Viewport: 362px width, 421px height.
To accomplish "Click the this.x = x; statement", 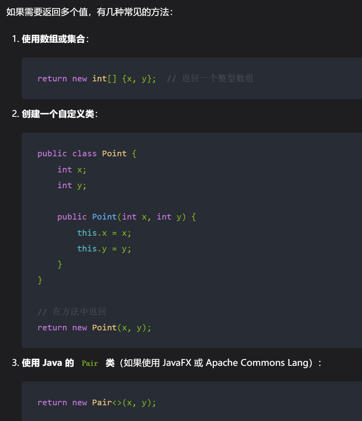I will pos(104,233).
